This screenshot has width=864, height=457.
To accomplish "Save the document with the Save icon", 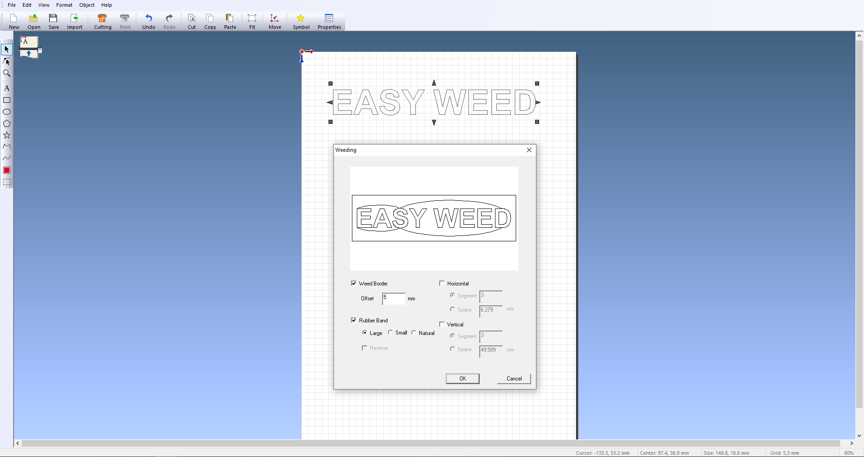I will click(54, 21).
